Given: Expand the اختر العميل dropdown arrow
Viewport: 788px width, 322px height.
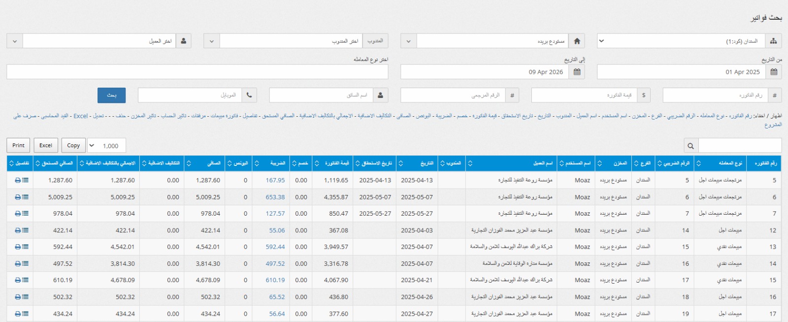Looking at the screenshot, I should pos(15,41).
